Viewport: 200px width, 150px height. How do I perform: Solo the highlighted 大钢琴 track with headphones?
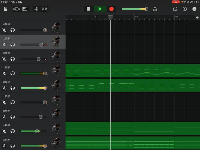[x=13, y=45]
